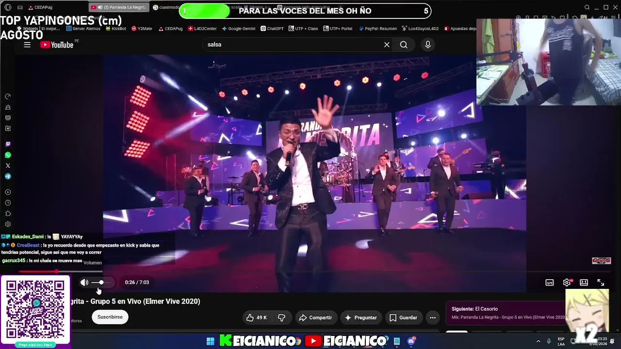The height and width of the screenshot is (349, 621).
Task: Open the browser tab search magnifier
Action: click(587, 7)
